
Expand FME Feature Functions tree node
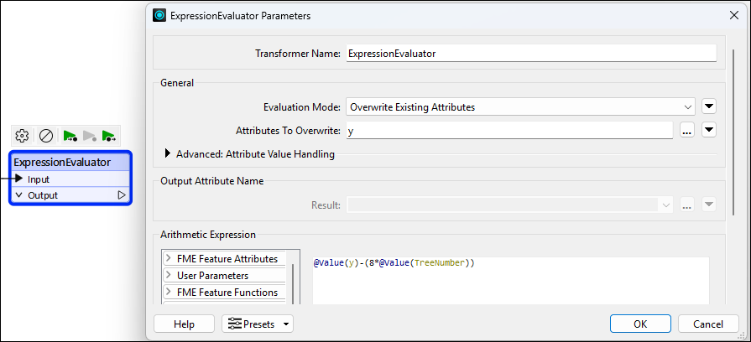pos(169,293)
